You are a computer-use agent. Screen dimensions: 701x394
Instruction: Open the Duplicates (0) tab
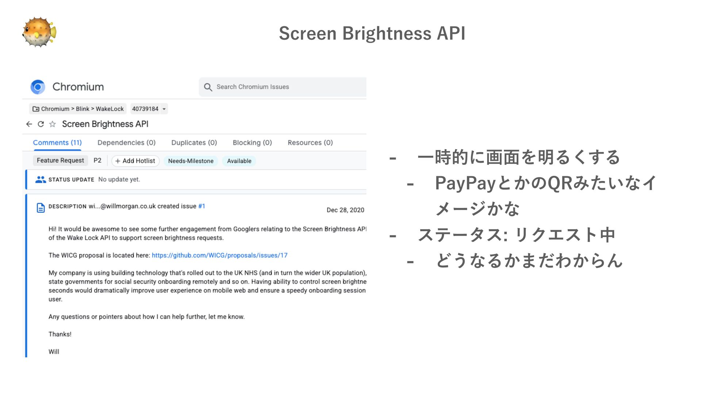click(194, 143)
